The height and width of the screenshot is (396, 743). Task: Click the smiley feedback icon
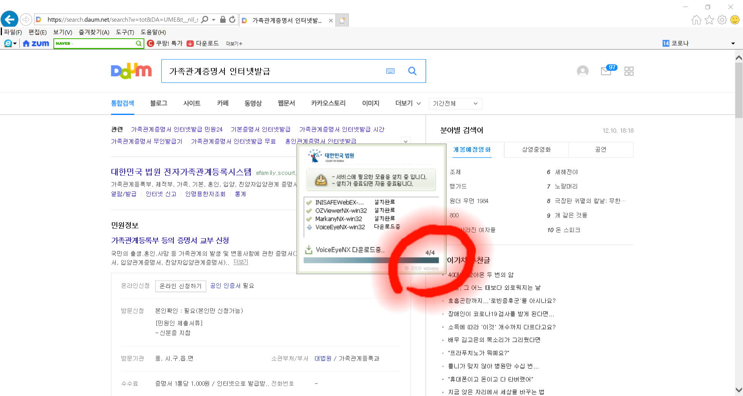(x=735, y=20)
